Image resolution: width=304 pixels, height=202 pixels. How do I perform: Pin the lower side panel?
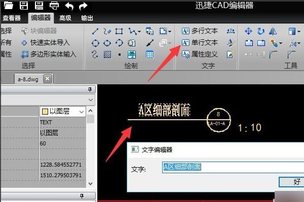point(82,196)
